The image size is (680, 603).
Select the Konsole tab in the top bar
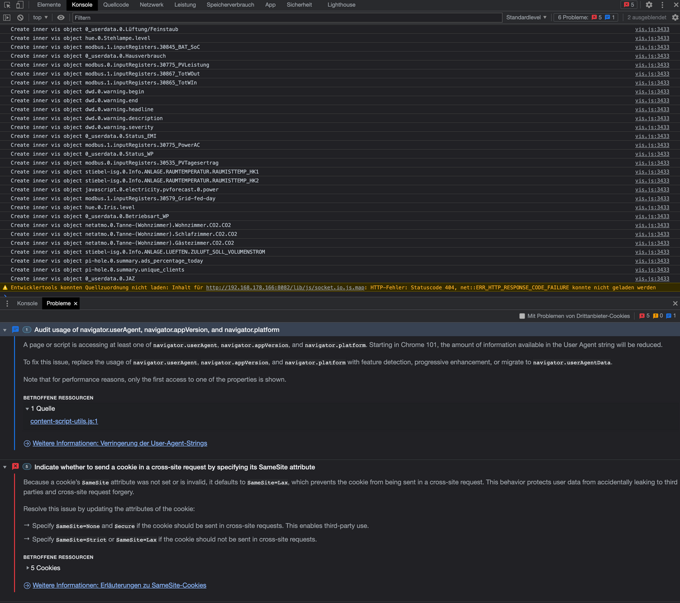[82, 5]
